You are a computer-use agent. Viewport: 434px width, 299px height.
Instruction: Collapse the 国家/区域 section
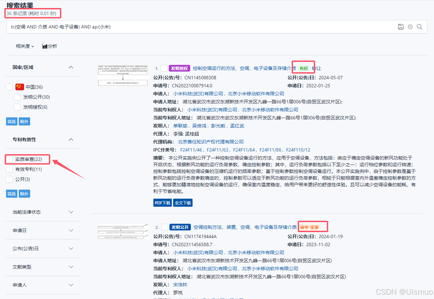[x=71, y=67]
